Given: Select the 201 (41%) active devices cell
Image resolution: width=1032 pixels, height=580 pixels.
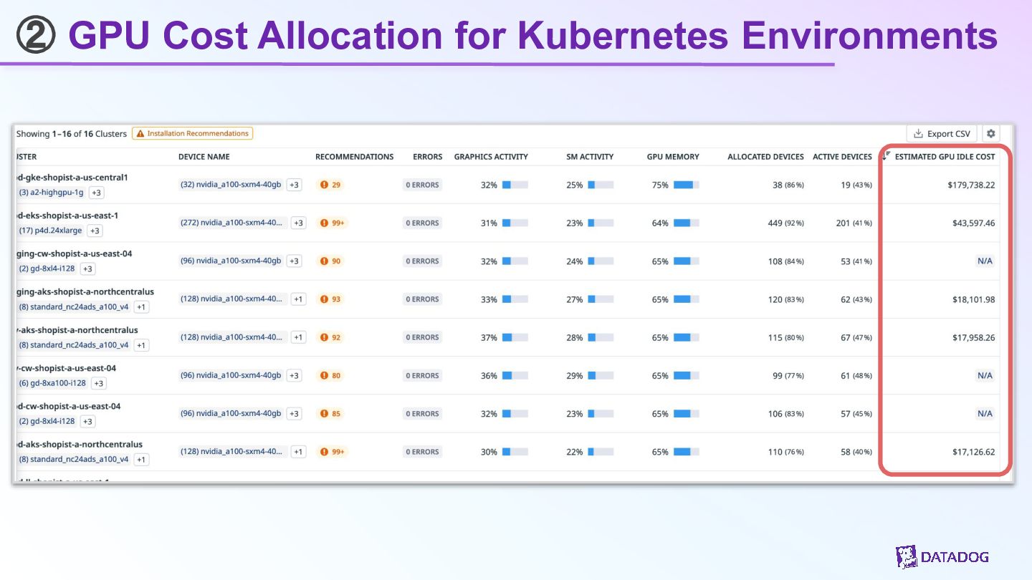Looking at the screenshot, I should coord(854,223).
